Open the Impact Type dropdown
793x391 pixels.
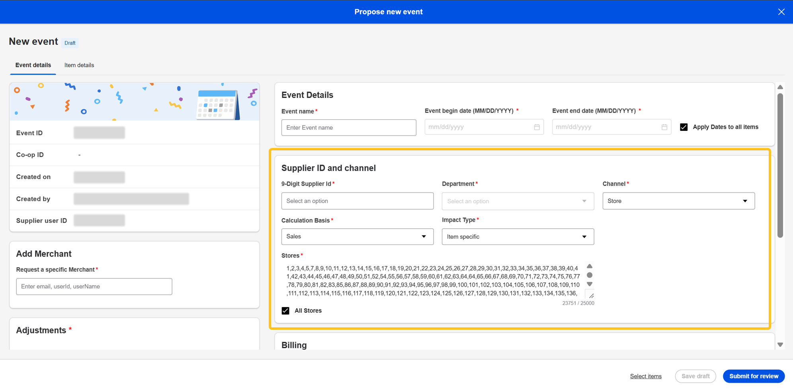tap(518, 237)
